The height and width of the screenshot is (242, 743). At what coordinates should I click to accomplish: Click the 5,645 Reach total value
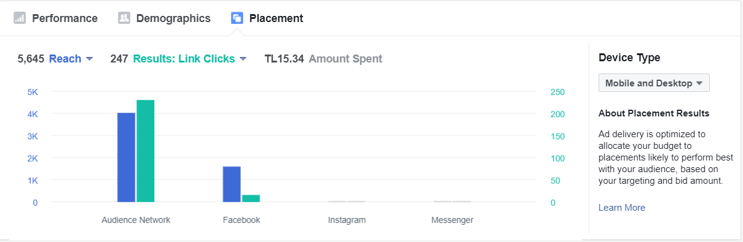[x=31, y=59]
